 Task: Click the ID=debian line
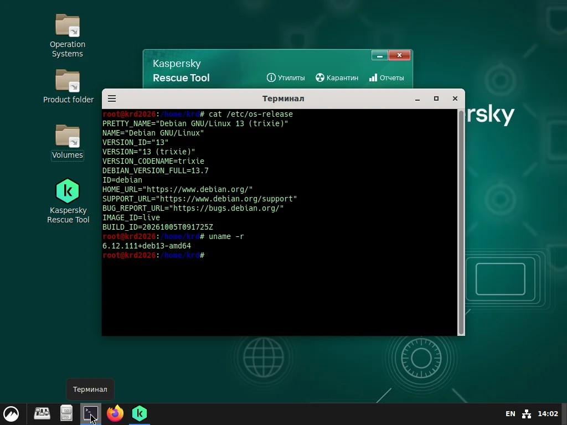122,180
